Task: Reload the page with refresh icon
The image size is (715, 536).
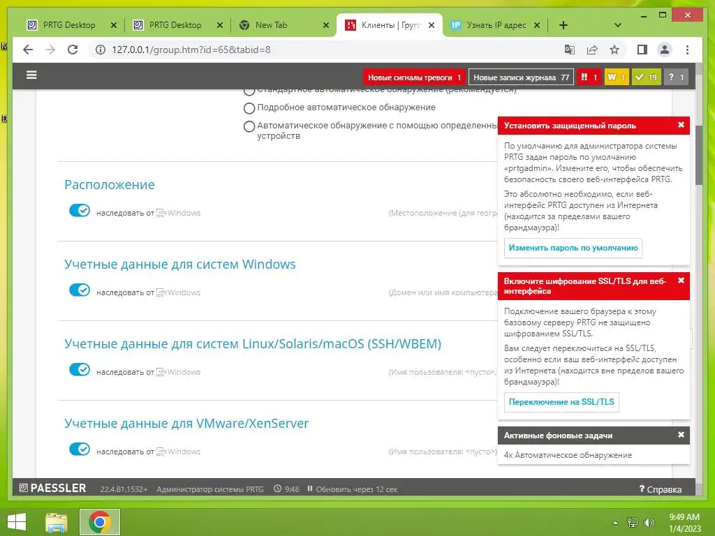Action: coord(73,50)
